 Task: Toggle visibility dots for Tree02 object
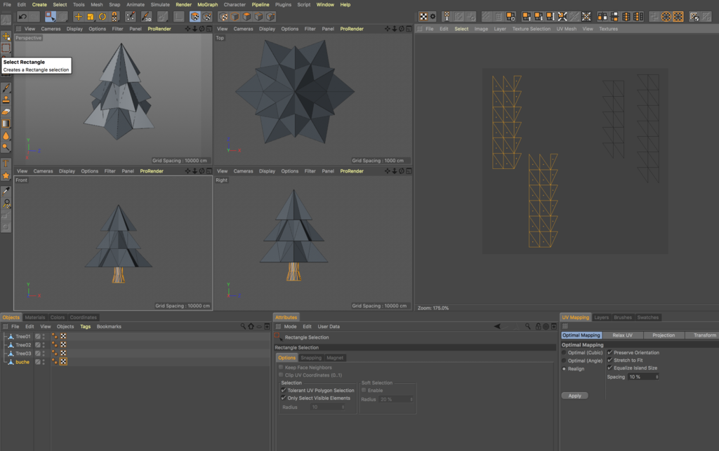pos(44,345)
